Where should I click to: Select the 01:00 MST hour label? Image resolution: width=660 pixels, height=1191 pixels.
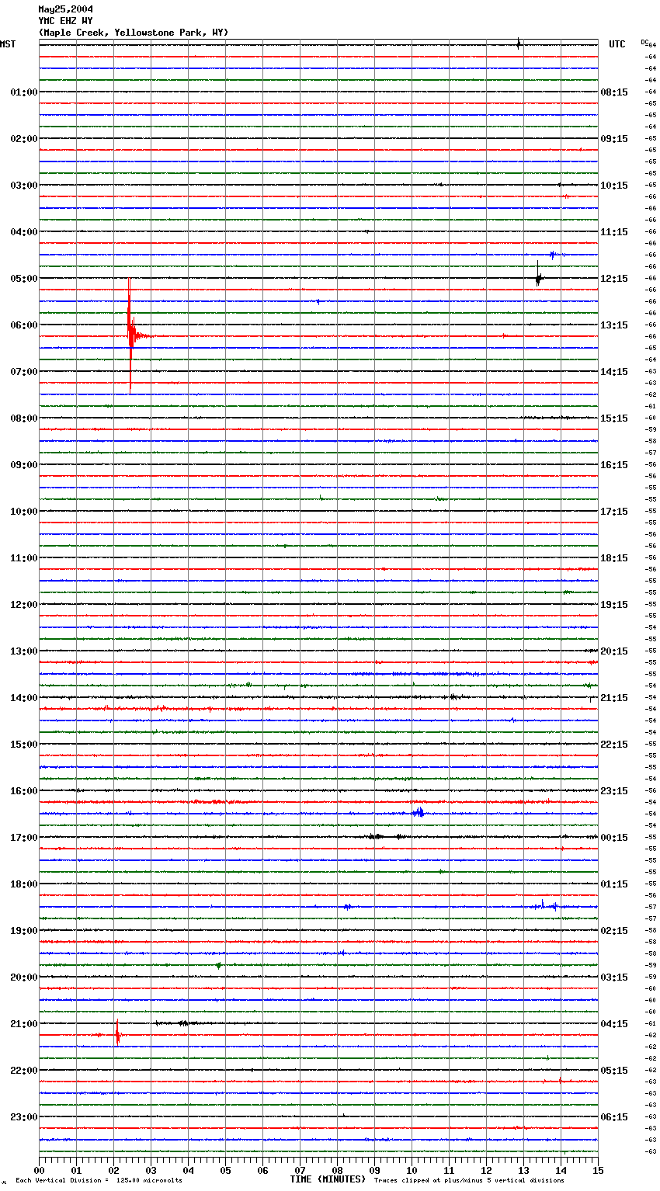(x=23, y=92)
